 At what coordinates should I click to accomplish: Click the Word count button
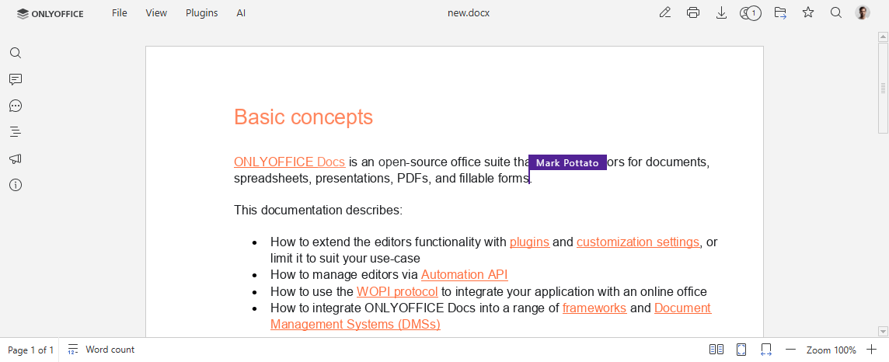point(102,350)
